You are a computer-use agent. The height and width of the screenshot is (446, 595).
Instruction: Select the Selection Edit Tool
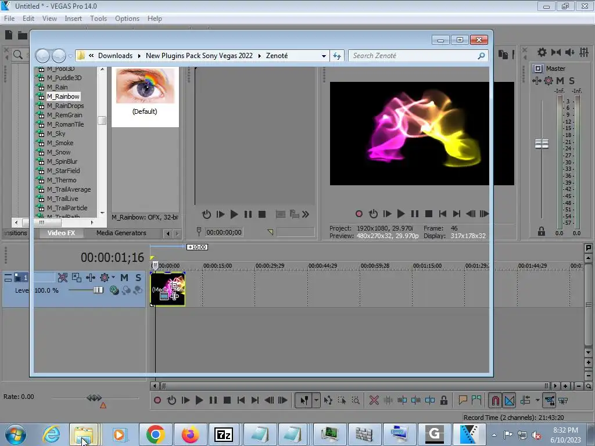[x=342, y=400]
